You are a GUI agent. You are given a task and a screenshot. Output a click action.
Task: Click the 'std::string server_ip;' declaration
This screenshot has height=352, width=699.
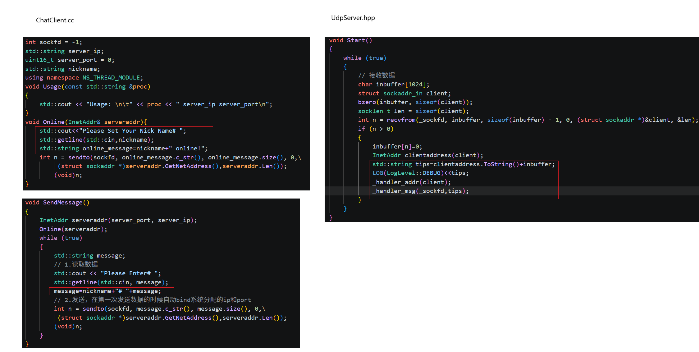coord(64,51)
